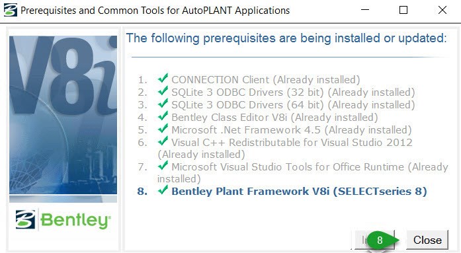
Task: Click the Bentley icon in title bar
Action: pos(11,10)
